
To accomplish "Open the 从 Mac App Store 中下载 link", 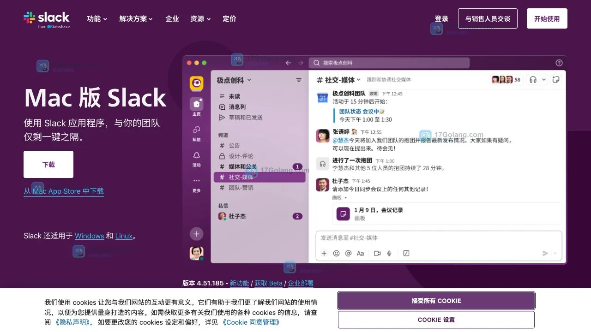I will click(x=64, y=191).
